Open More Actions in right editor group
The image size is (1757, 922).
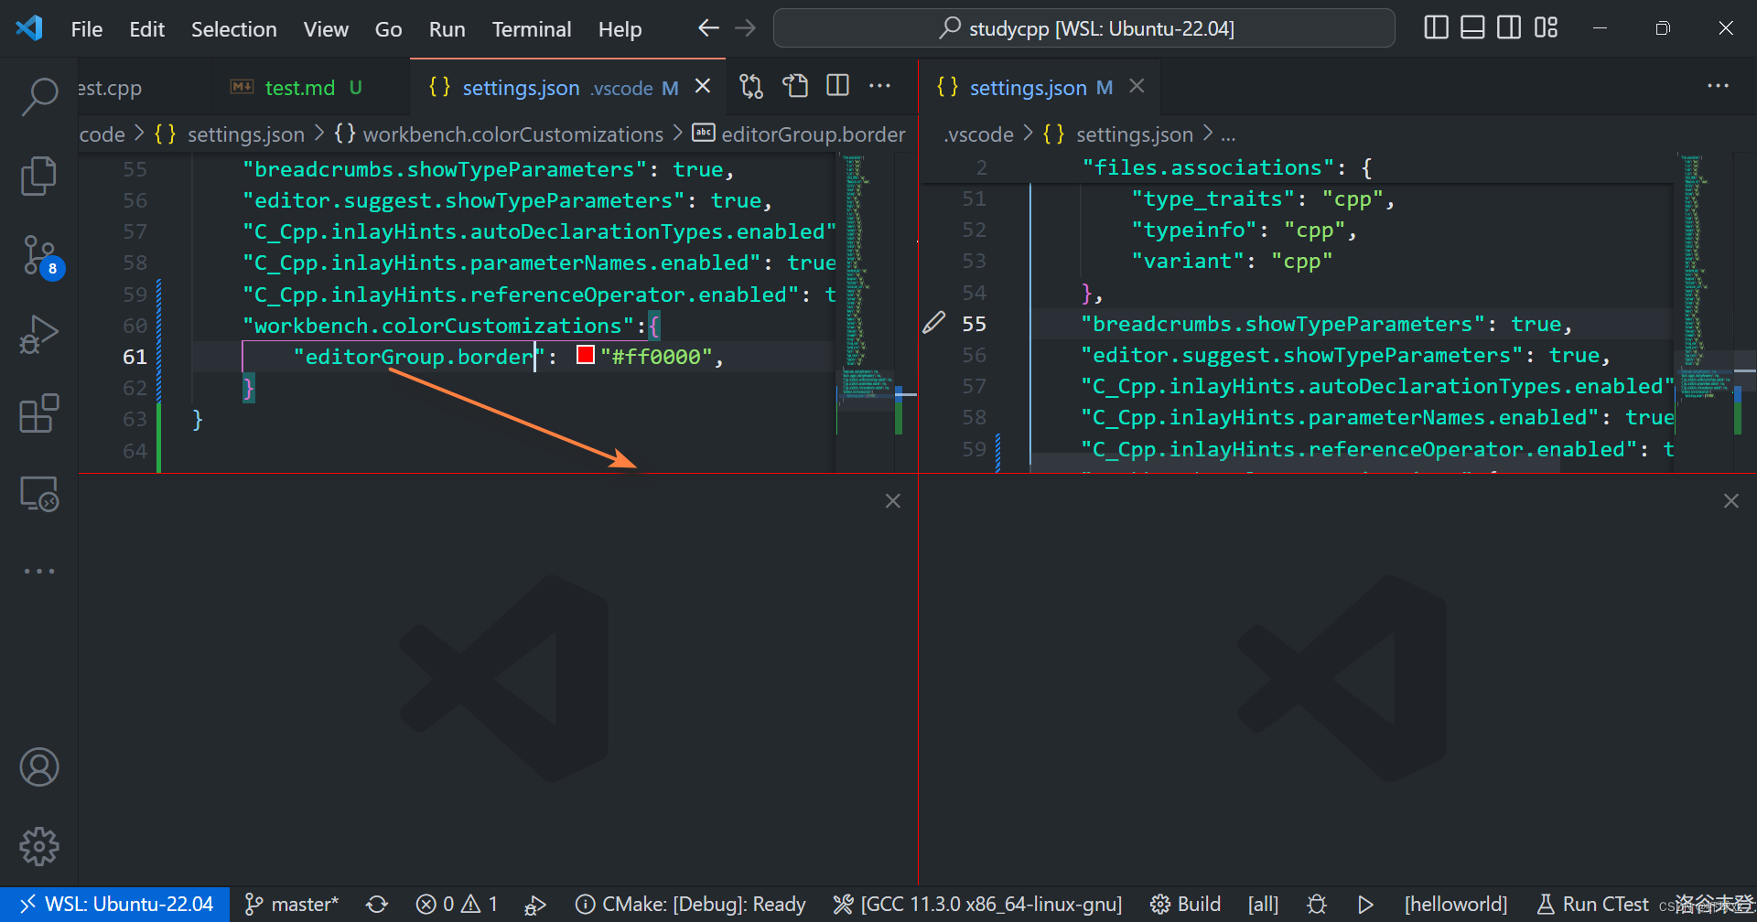tap(1718, 86)
